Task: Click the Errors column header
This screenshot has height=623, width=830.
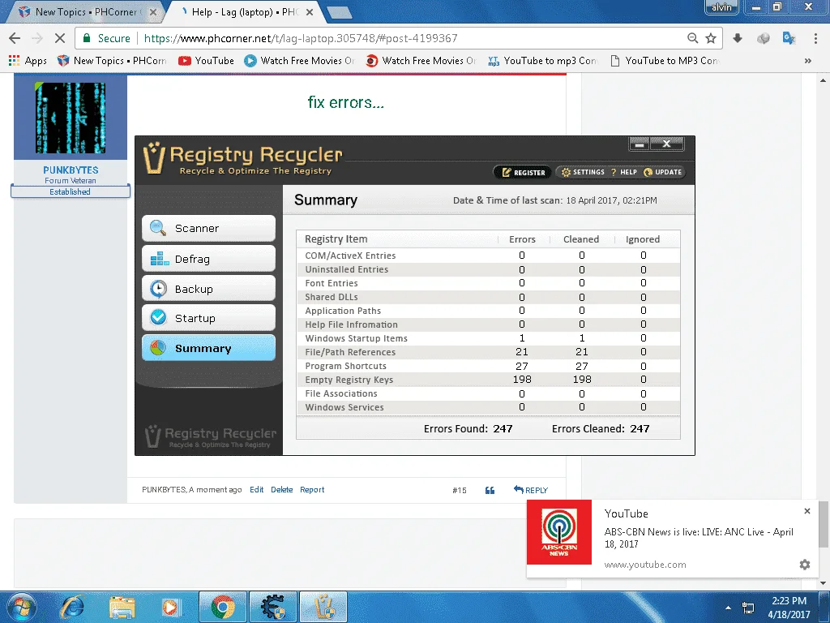Action: pos(522,239)
